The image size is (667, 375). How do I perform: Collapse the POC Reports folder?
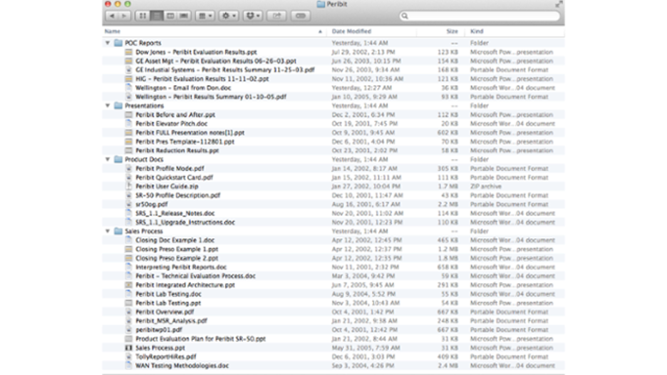pos(108,43)
